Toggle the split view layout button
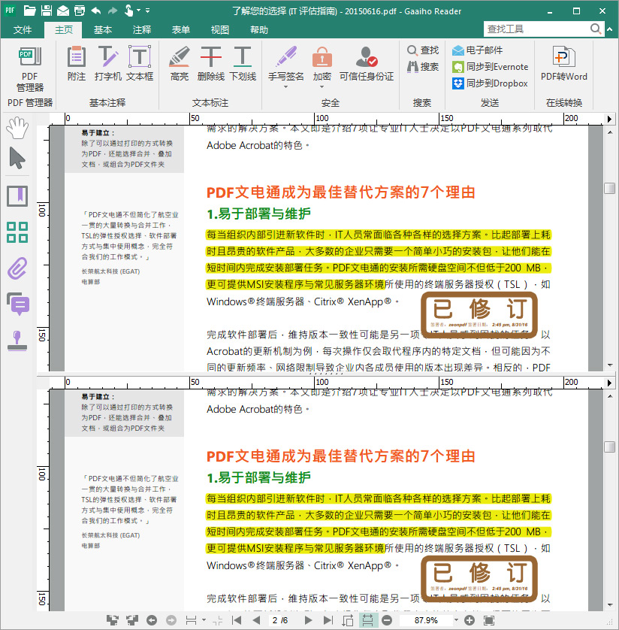619x630 pixels. (x=191, y=620)
